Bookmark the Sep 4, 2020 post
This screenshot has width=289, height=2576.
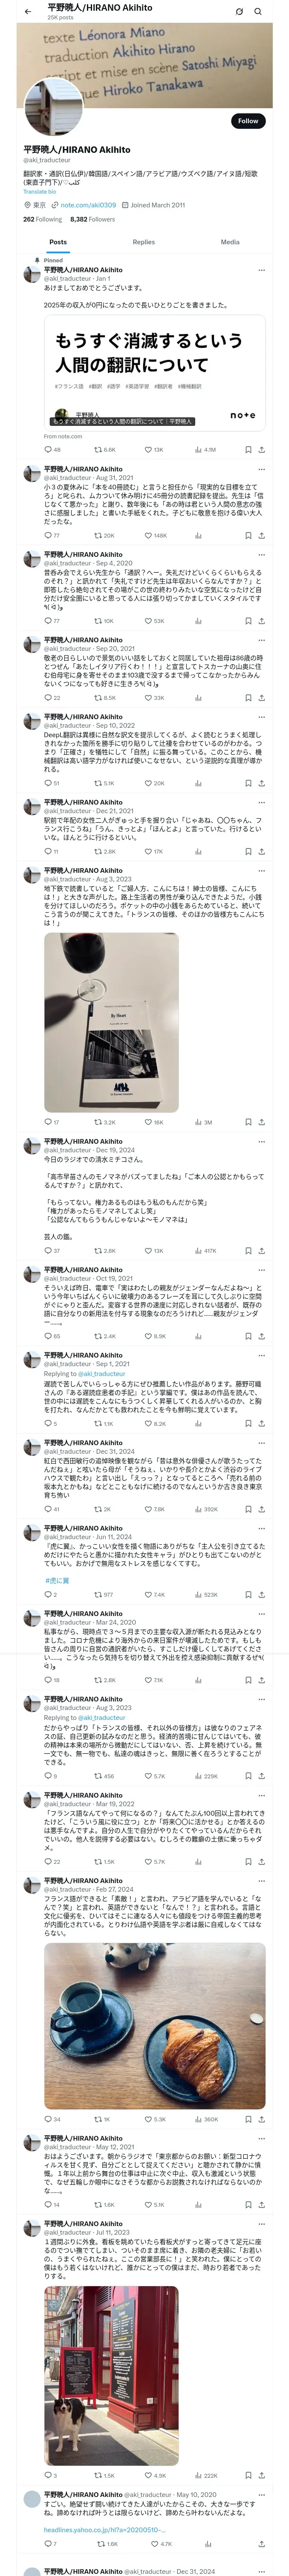coord(247,621)
